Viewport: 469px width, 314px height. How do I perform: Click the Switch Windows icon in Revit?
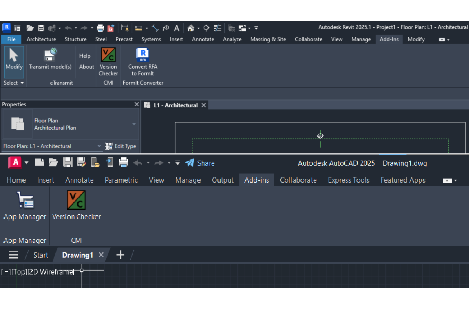click(242, 28)
